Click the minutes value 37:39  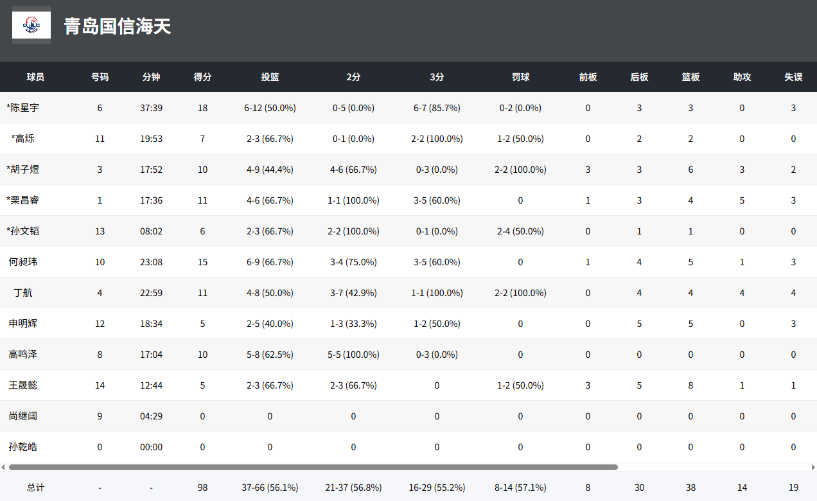click(151, 108)
